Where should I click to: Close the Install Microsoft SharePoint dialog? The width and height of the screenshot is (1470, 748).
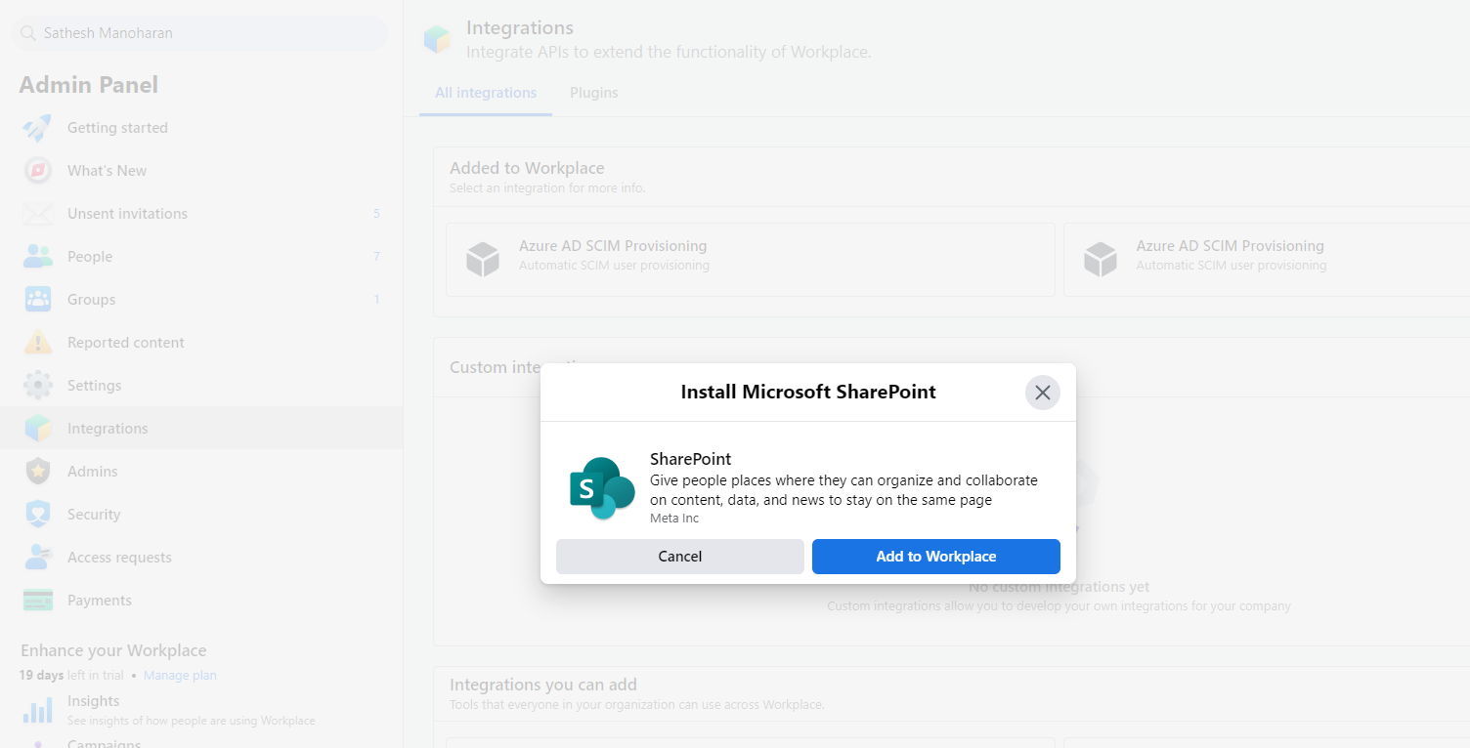pos(1043,393)
